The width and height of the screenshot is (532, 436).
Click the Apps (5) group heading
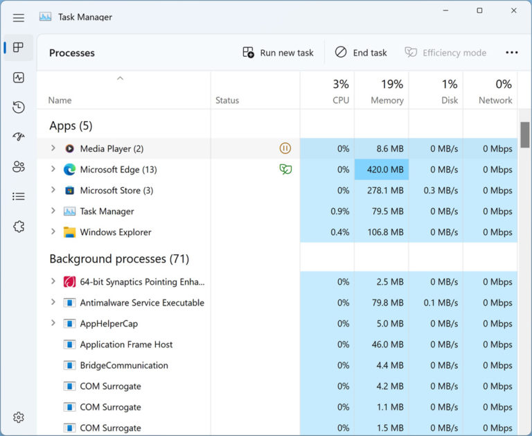tap(71, 125)
